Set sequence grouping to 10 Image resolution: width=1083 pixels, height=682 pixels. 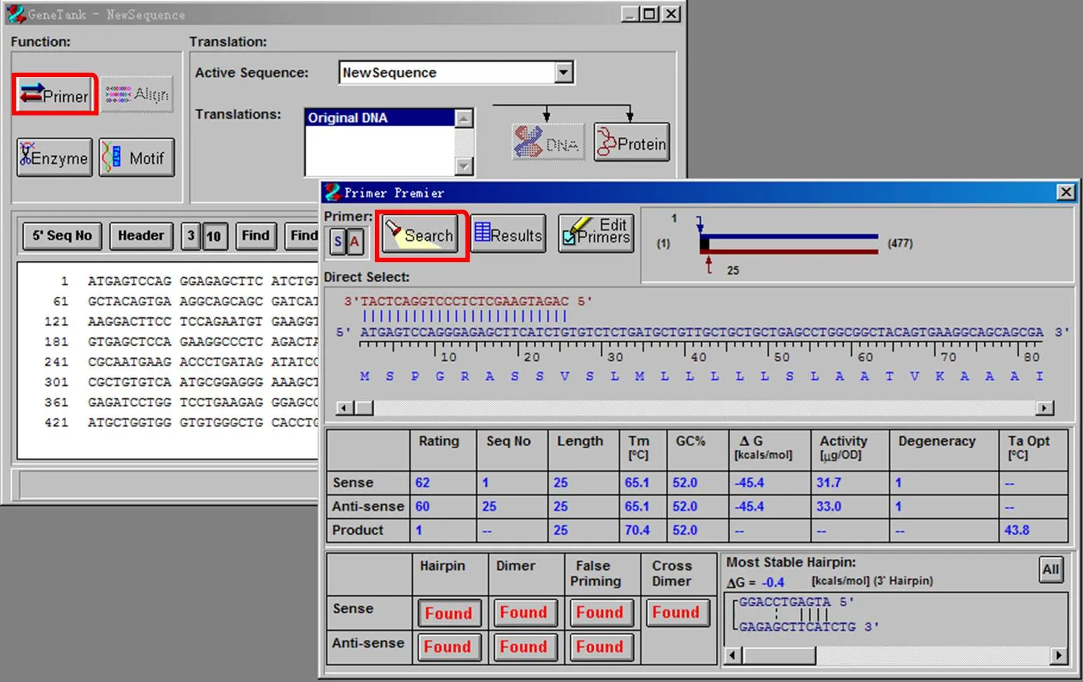click(214, 236)
